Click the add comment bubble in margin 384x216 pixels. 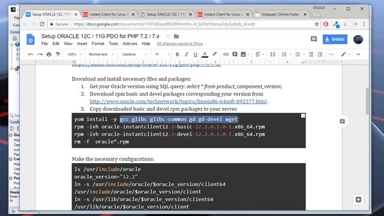coord(342,121)
